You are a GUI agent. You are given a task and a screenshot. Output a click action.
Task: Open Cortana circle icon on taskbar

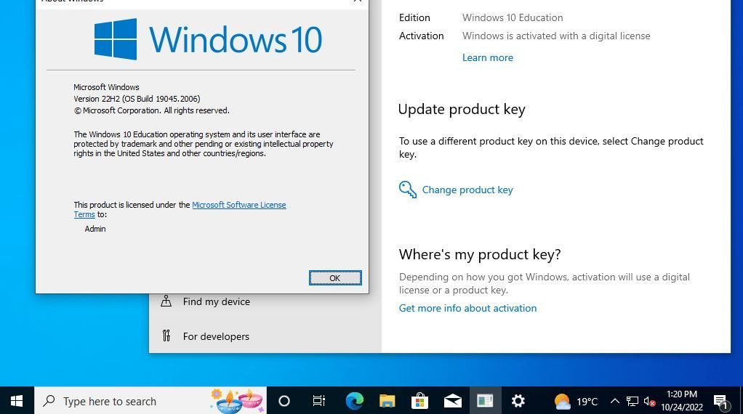[x=284, y=401]
